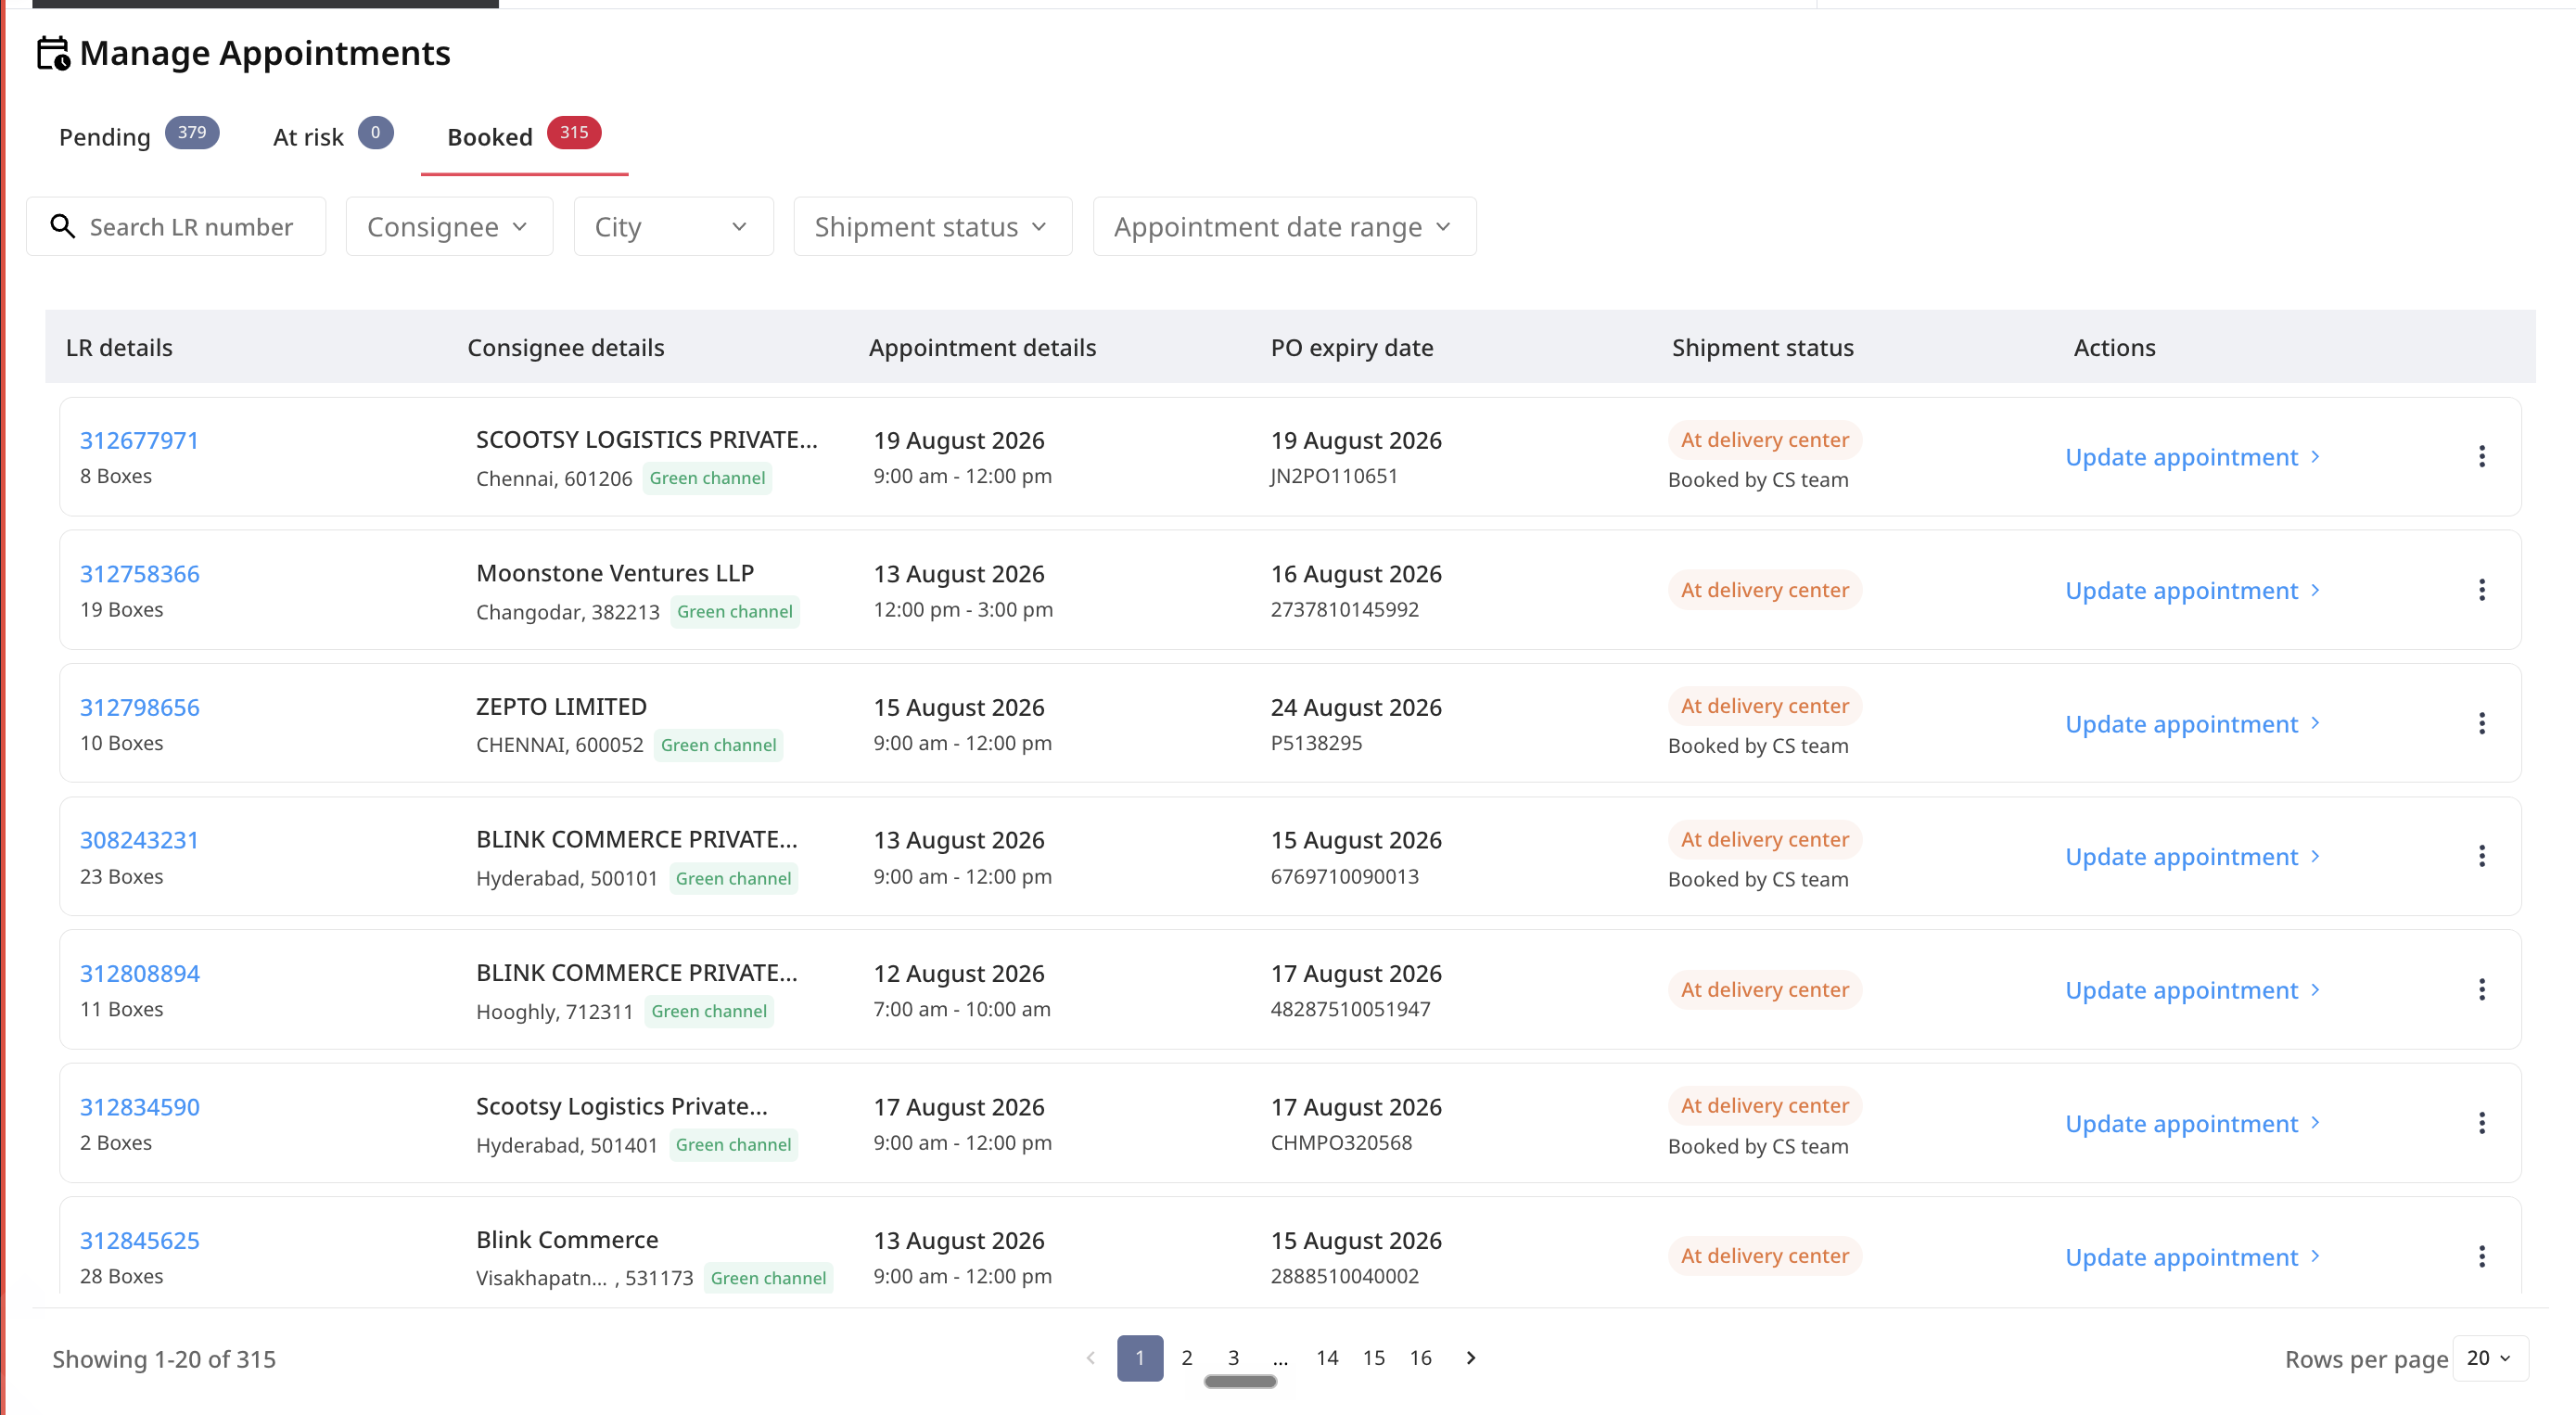
Task: Go to page 3
Action: point(1233,1358)
